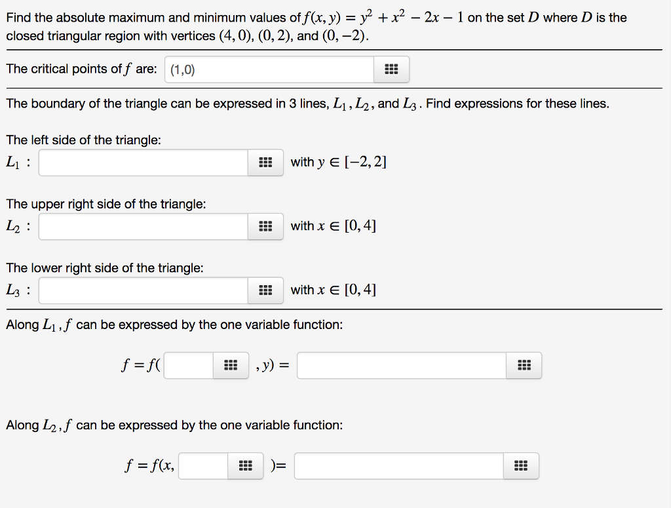Open the keypad for the expression along L2
Viewport: 671px width, 508px height.
point(520,465)
